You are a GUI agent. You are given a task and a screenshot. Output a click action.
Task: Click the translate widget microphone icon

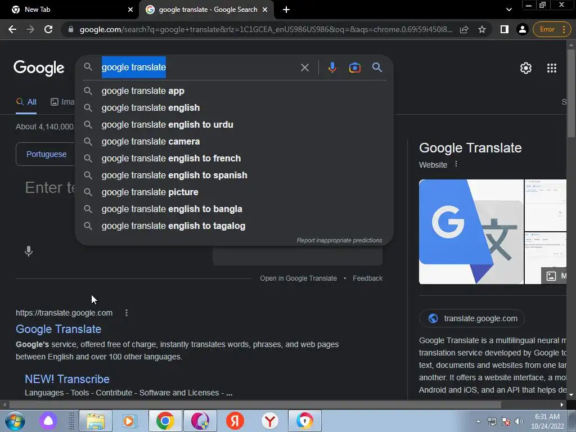(x=29, y=251)
